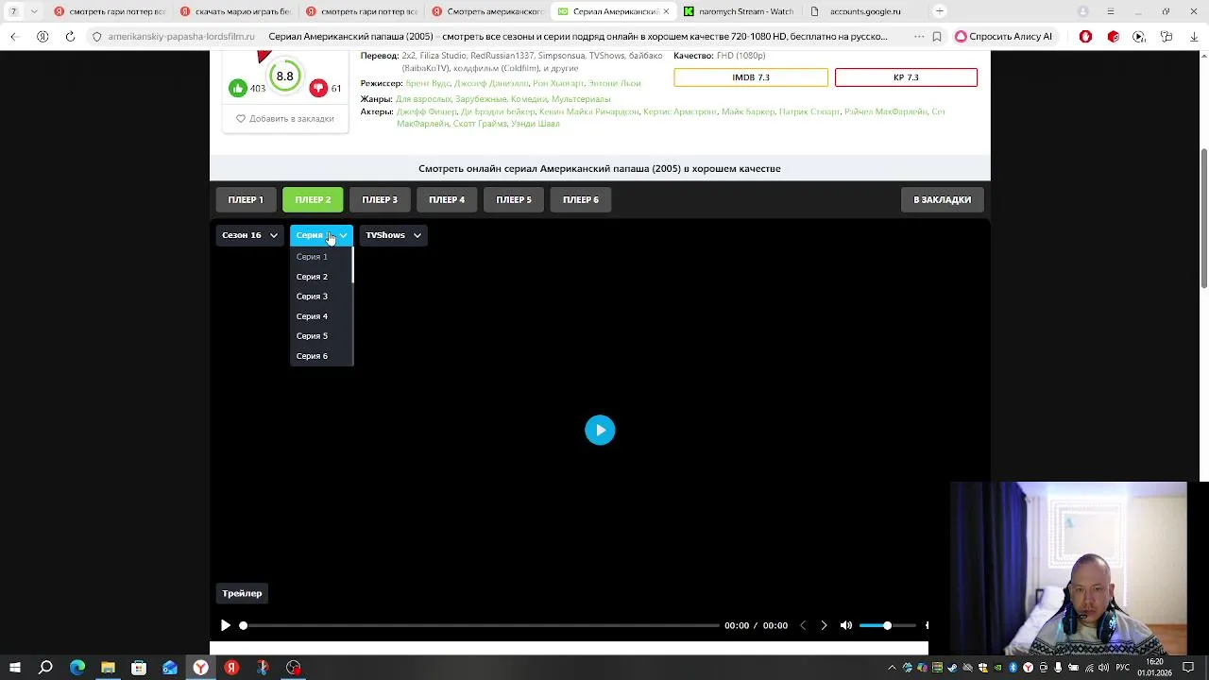Open the TVShows translation dropdown
The image size is (1209, 680).
393,235
